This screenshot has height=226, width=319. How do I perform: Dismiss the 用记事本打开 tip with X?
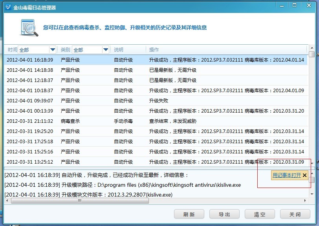(x=304, y=175)
